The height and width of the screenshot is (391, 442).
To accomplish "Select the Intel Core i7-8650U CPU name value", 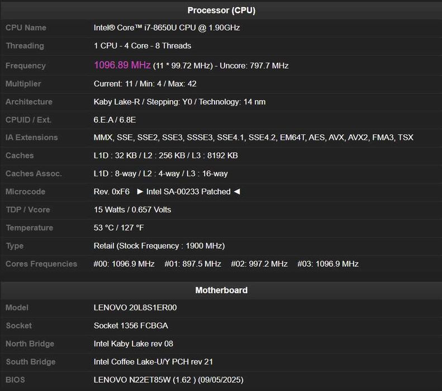I will click(x=167, y=27).
